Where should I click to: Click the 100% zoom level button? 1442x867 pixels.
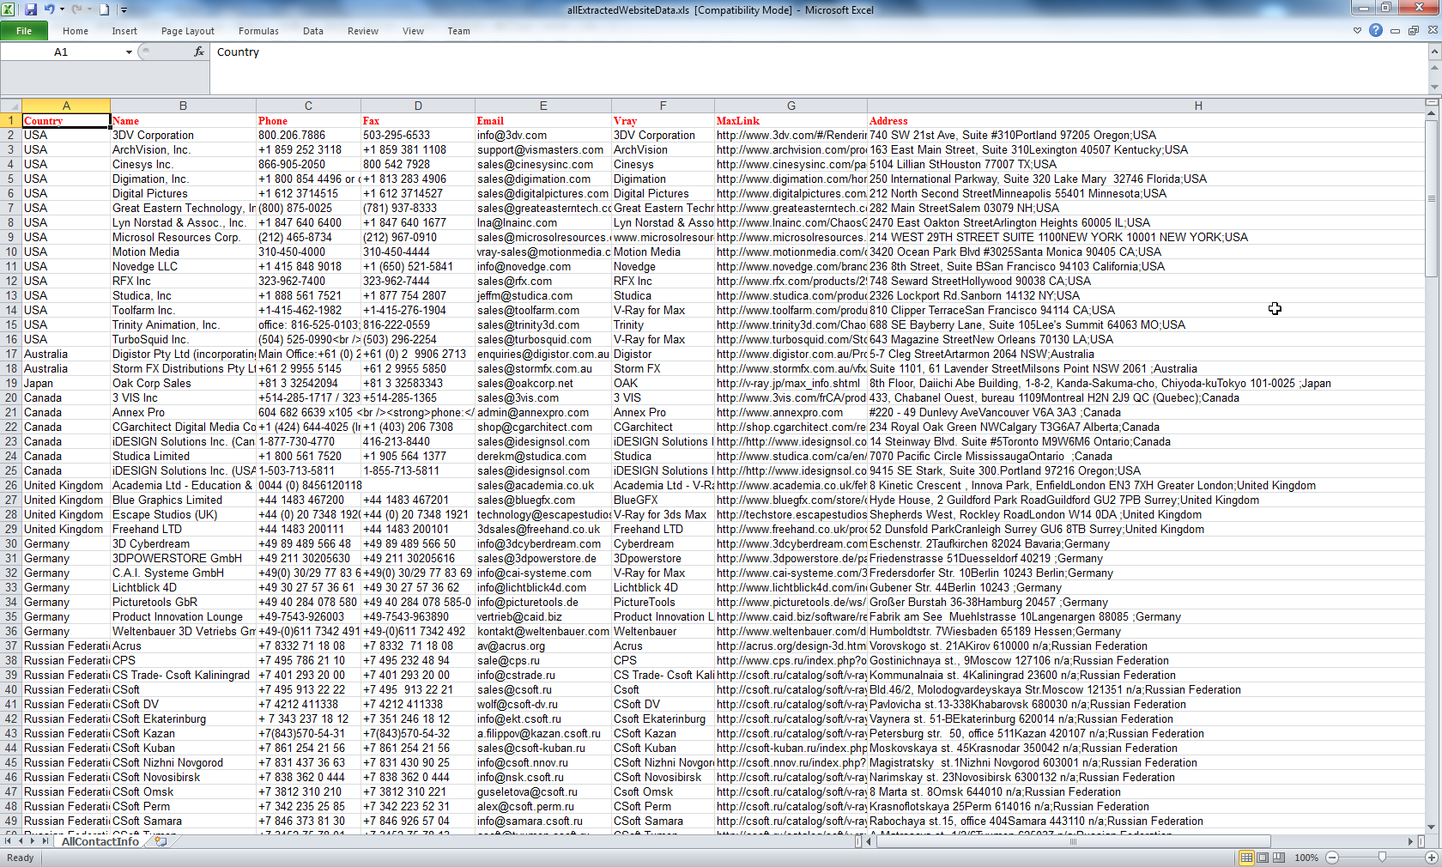1306,857
